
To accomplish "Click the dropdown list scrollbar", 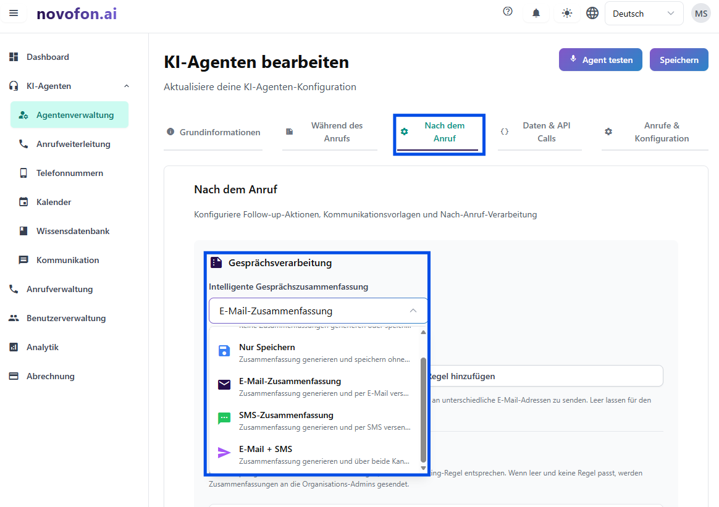I will 423,408.
